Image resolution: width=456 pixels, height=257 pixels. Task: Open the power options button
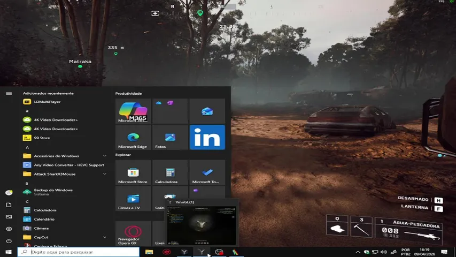tap(9, 241)
